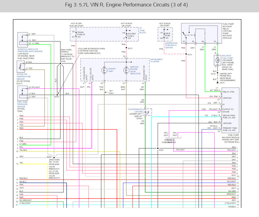Select vertical 'TACHOMETER INPUT' label

pyautogui.click(x=85, y=73)
